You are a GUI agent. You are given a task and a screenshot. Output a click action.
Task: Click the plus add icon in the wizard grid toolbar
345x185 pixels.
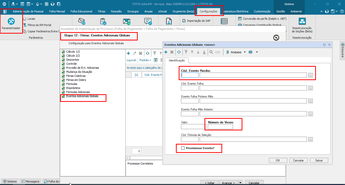coord(128,53)
